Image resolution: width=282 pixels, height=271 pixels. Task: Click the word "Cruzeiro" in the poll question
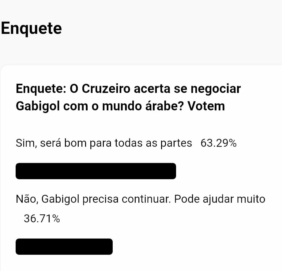[106, 89]
